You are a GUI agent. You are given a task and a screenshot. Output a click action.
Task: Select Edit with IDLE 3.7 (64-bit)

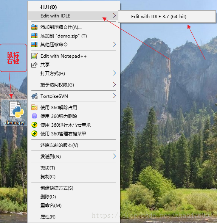(x=167, y=17)
